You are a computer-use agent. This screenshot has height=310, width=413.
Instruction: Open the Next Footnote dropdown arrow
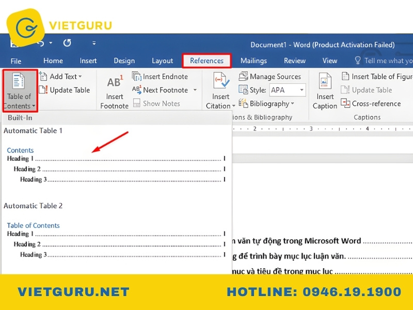tap(195, 90)
